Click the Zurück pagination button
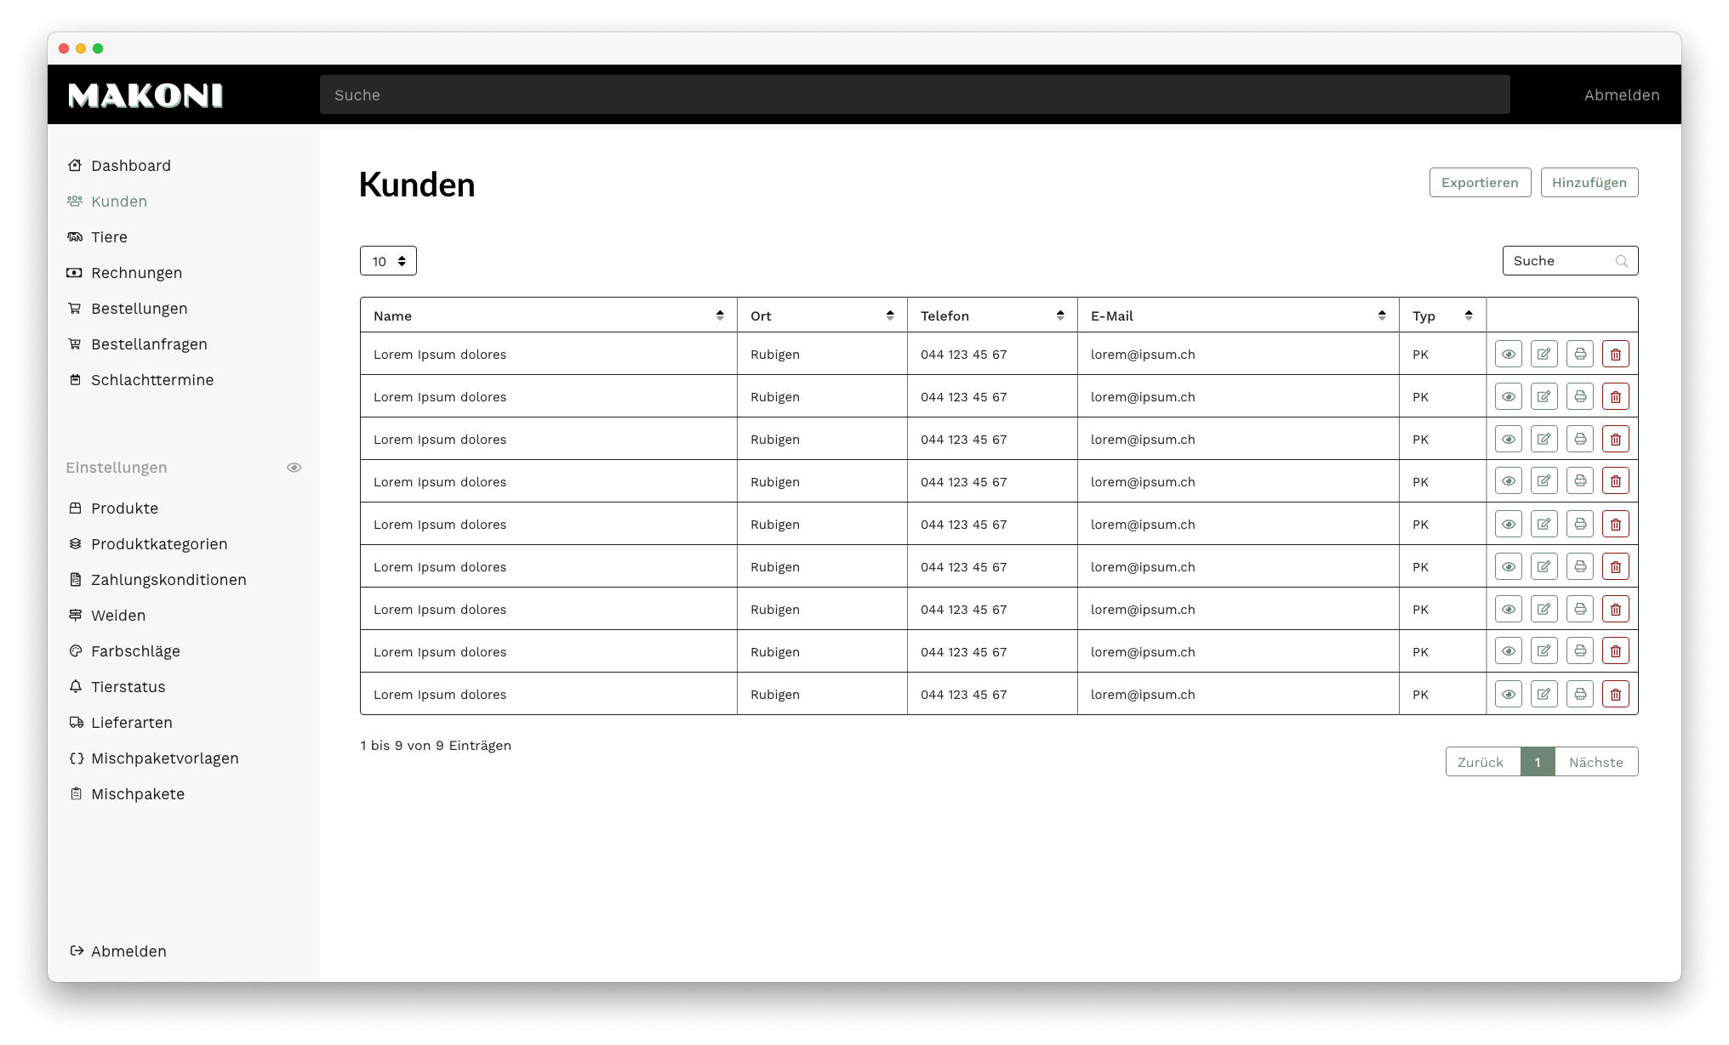This screenshot has height=1045, width=1729. point(1481,762)
